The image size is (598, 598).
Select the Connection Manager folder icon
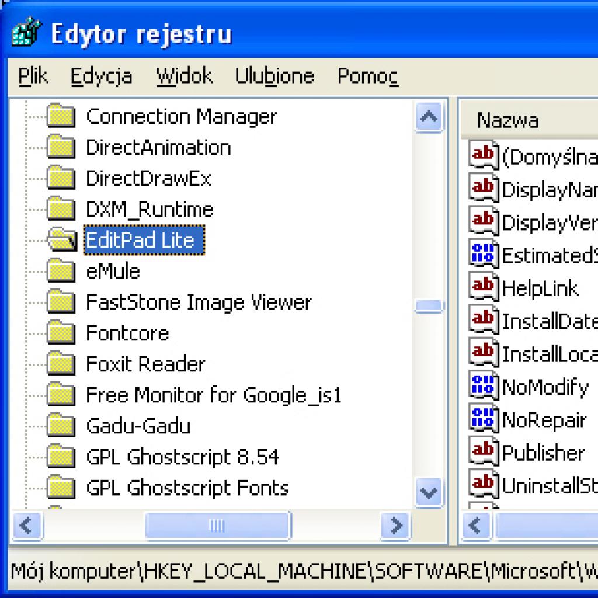pos(61,116)
